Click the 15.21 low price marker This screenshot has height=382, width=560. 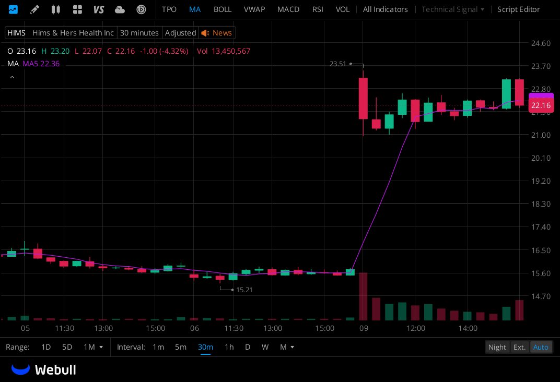244,290
